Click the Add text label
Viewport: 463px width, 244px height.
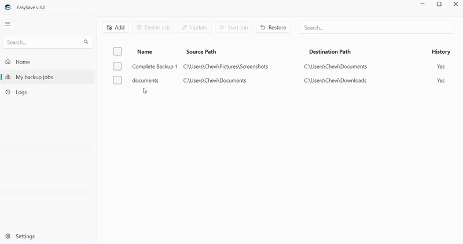tap(120, 27)
